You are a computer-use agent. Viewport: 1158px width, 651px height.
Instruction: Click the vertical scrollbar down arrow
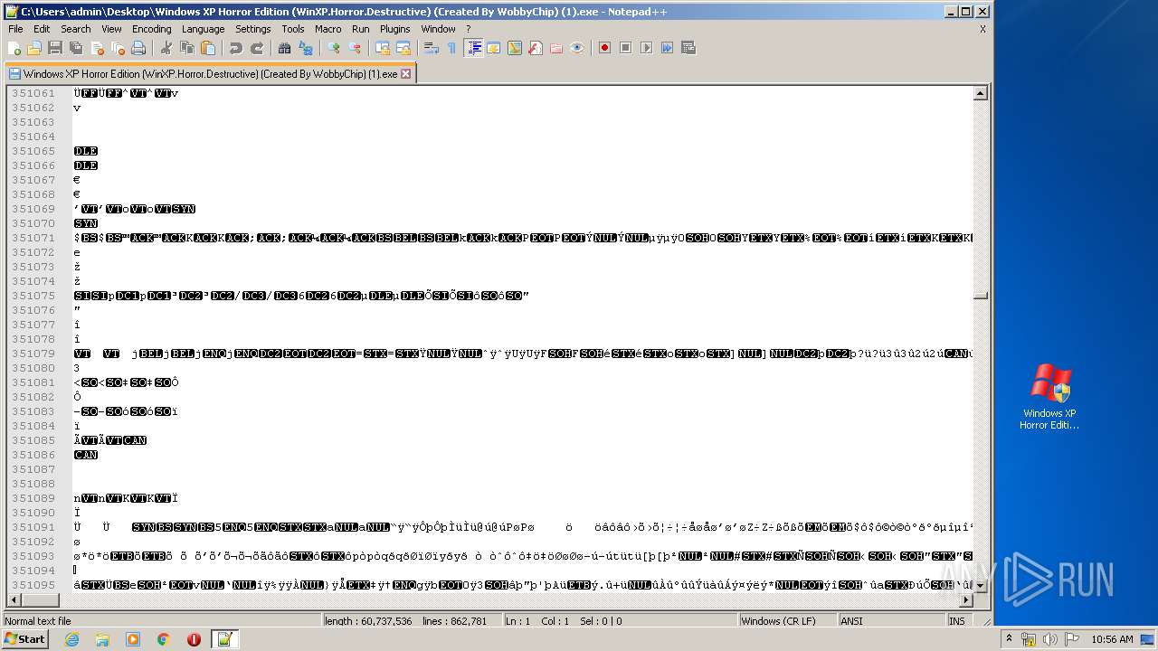click(980, 586)
